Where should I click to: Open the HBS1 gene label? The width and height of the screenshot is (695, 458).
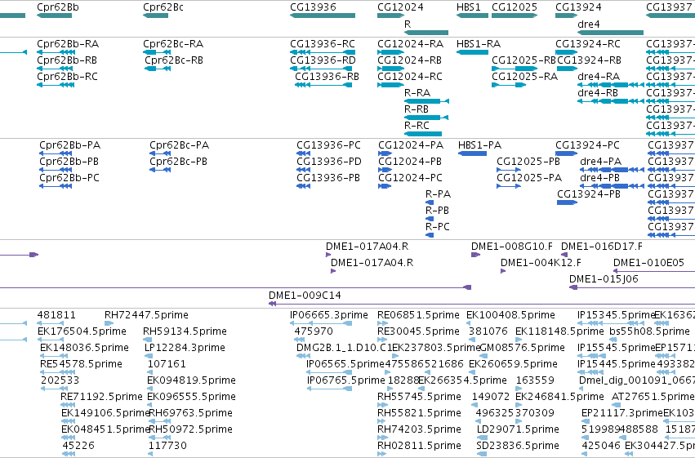[469, 7]
